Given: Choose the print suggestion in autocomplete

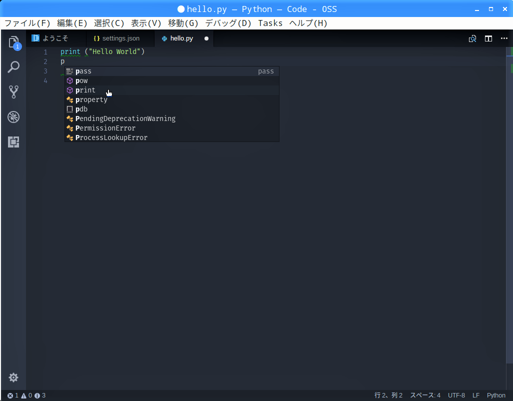Looking at the screenshot, I should pos(172,90).
